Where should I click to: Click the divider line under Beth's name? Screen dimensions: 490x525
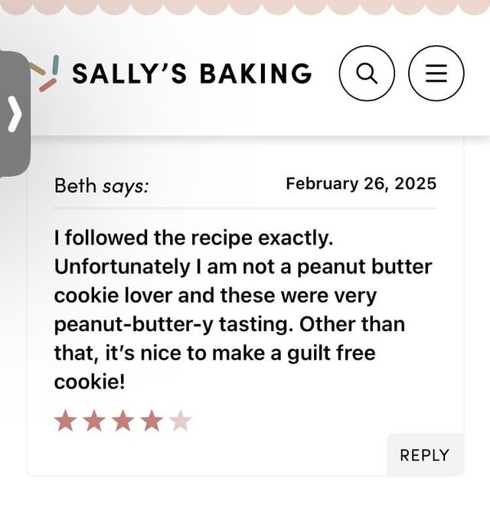(245, 207)
